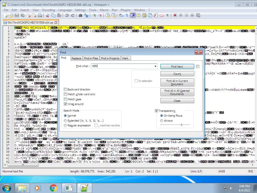Click the Open file toolbar icon
The width and height of the screenshot is (257, 193).
[11, 15]
